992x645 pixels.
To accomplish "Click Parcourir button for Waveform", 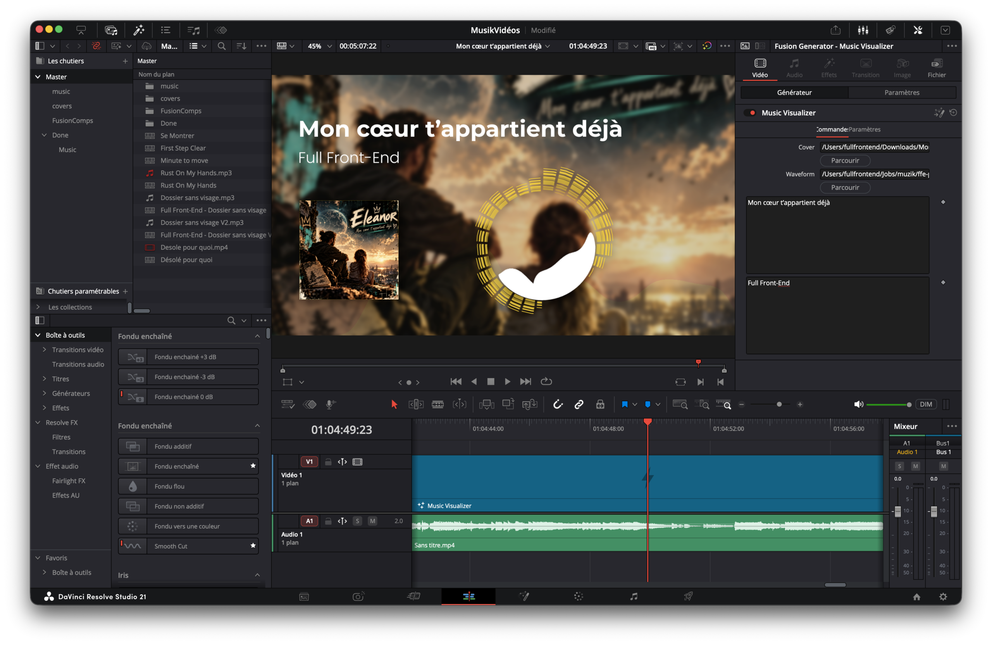I will pyautogui.click(x=844, y=187).
